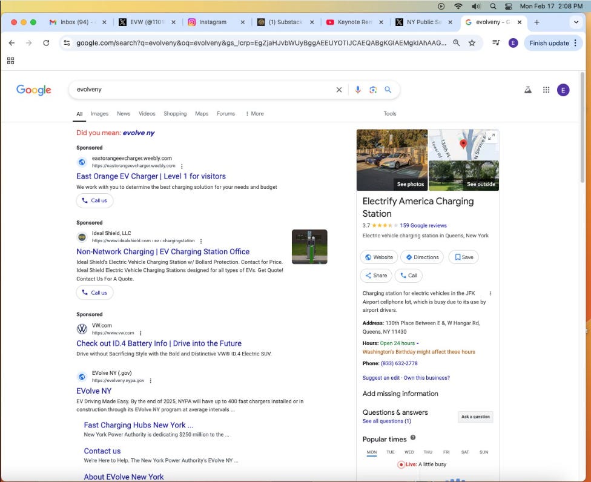591x482 pixels.
Task: Click the zoom magnifier icon in address bar
Action: pos(456,43)
